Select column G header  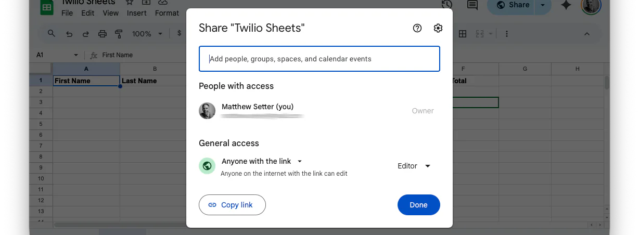(525, 69)
